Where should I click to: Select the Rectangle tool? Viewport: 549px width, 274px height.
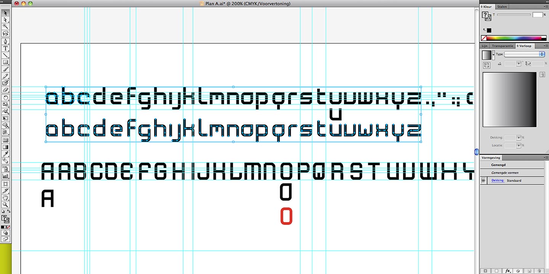[x=6, y=62]
